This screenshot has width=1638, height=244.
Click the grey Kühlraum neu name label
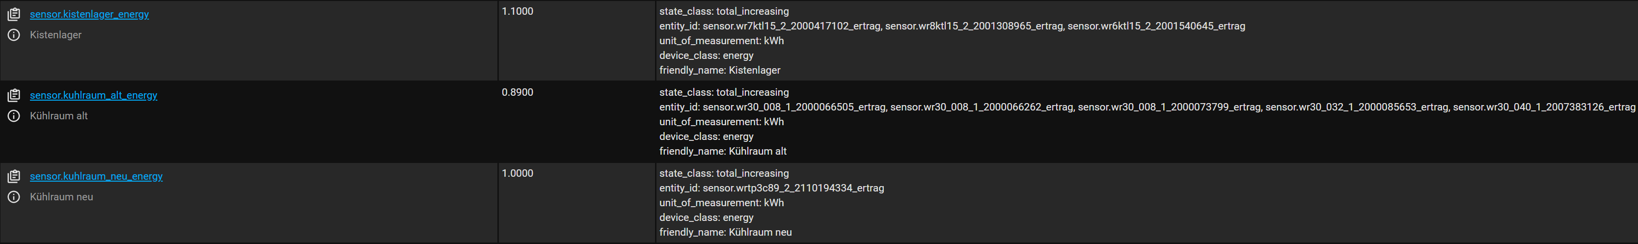coord(61,197)
